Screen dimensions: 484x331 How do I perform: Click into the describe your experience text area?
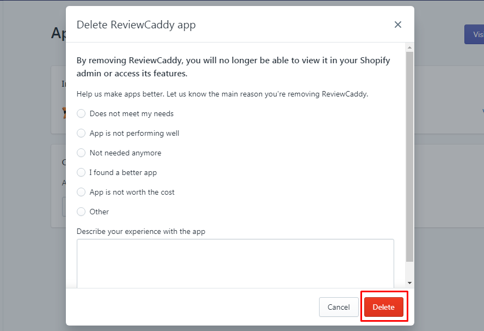click(x=235, y=263)
